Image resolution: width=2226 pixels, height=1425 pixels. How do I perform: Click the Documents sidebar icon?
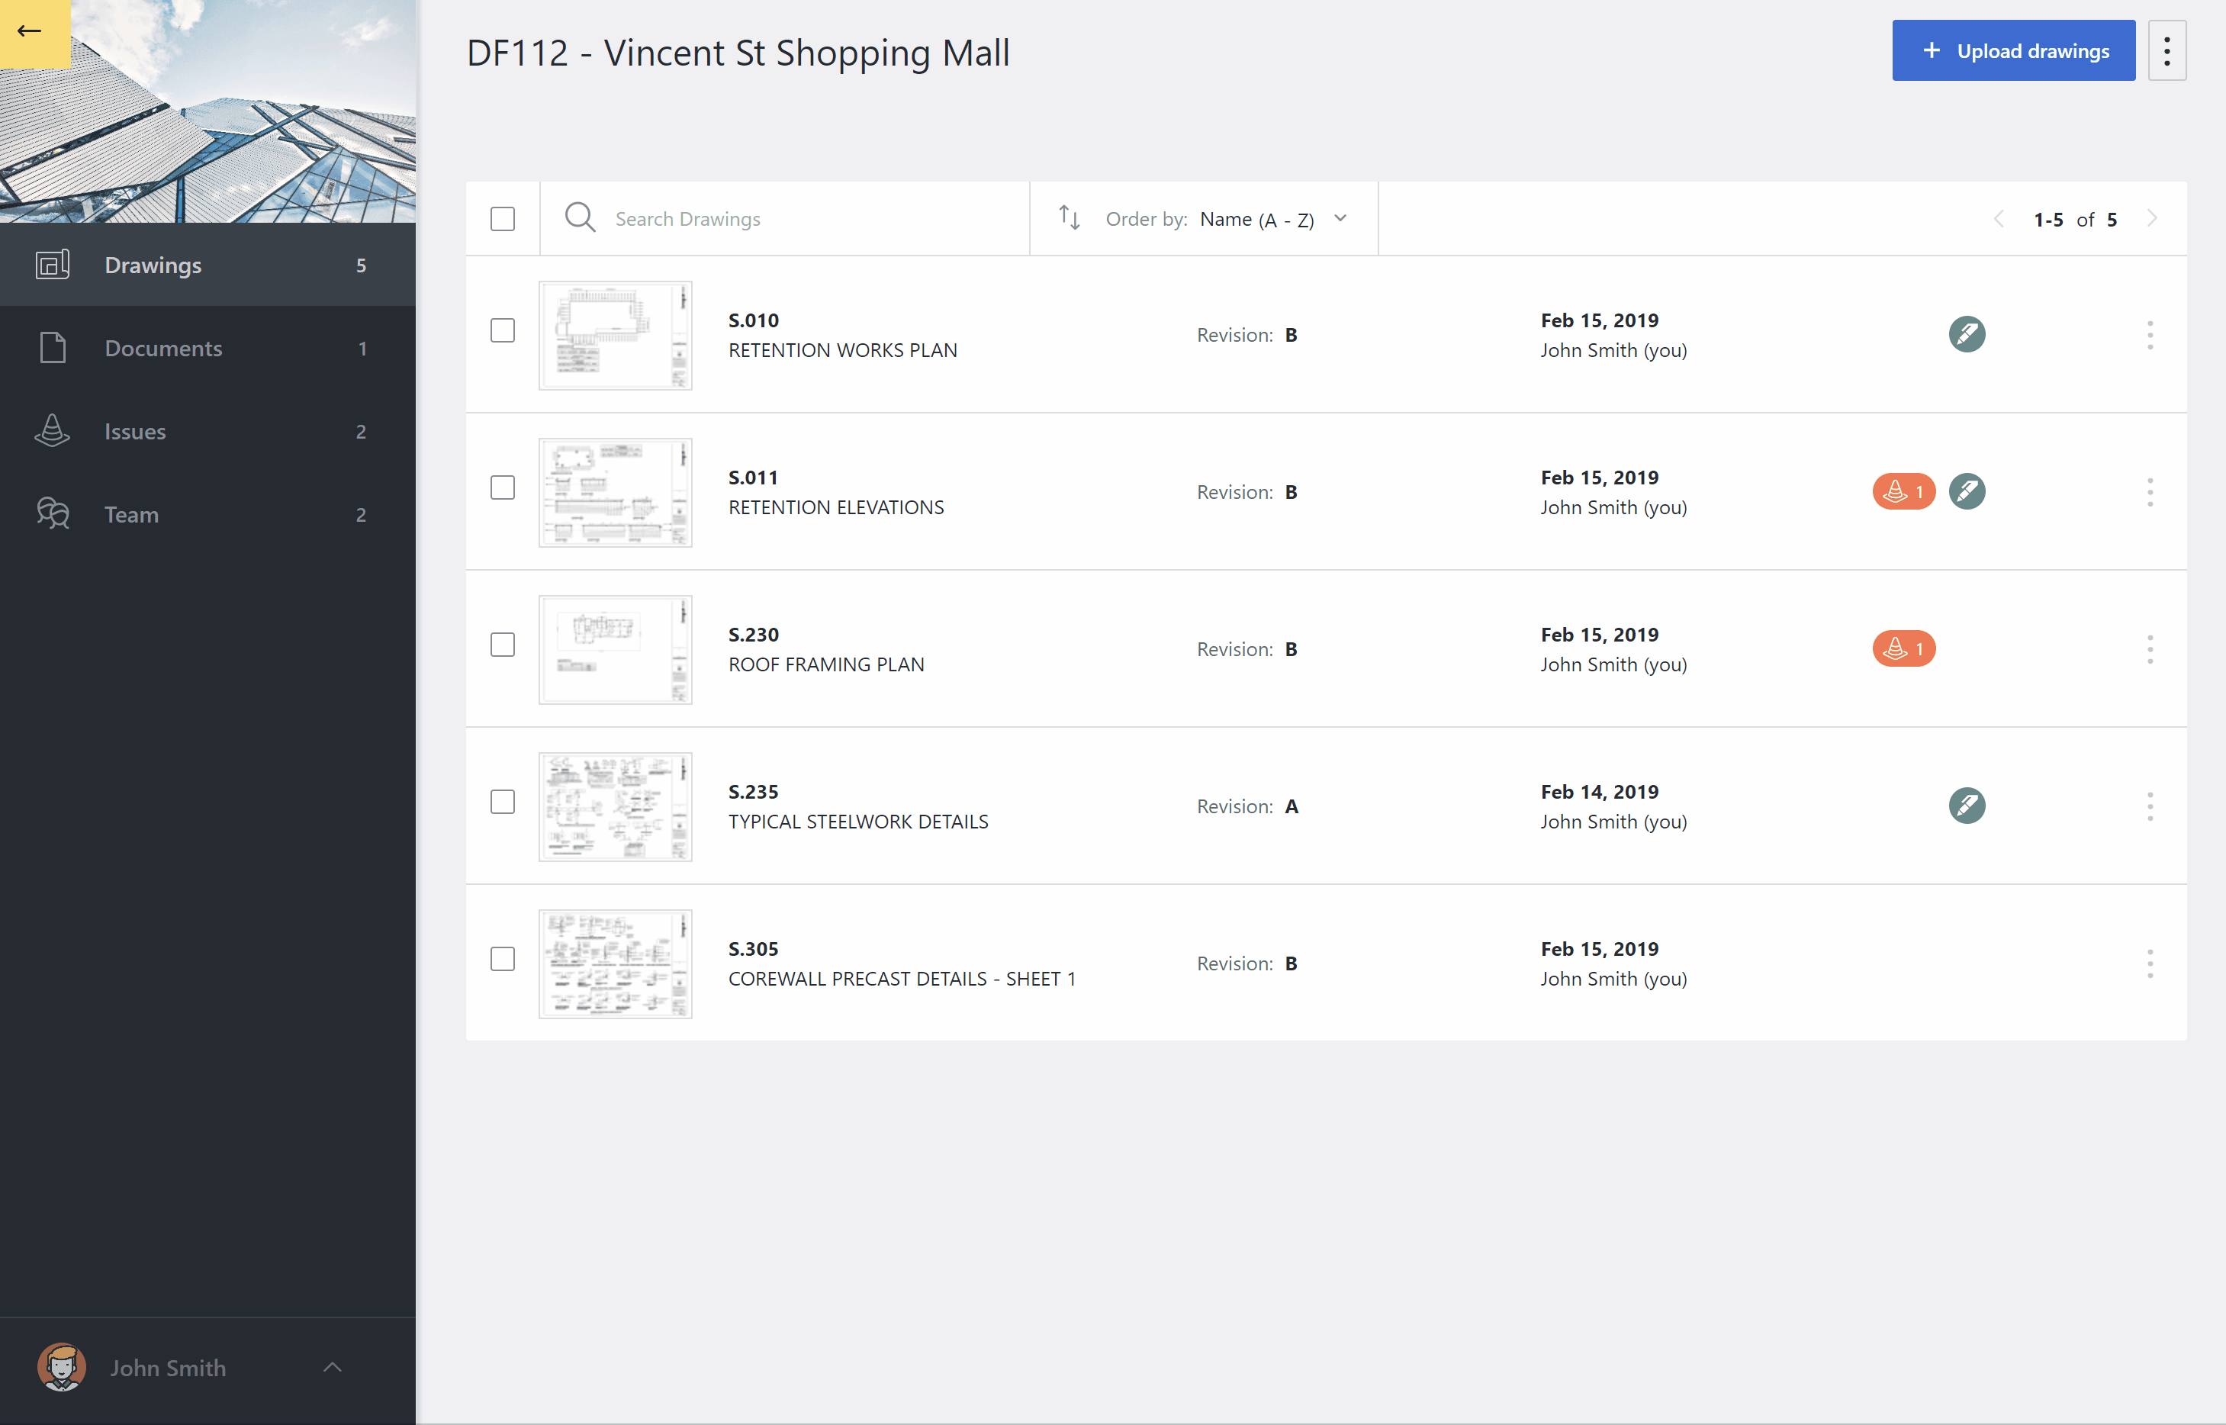coord(52,347)
